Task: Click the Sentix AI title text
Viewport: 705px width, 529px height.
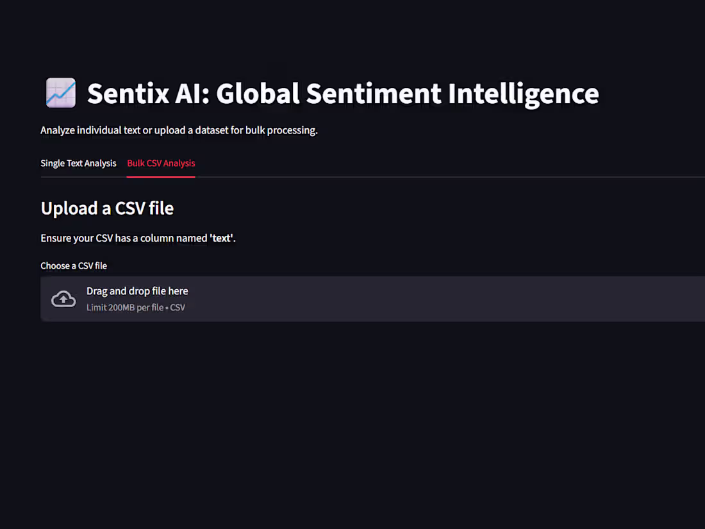Action: tap(344, 93)
